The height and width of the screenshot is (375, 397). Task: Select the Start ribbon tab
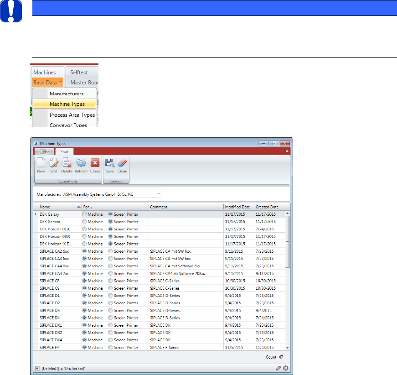[64, 152]
